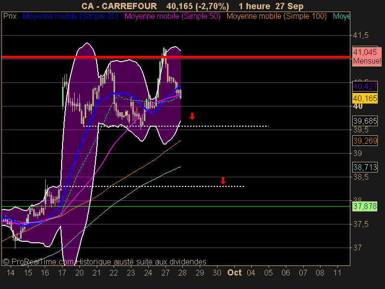Click the "Moyenne mobile (Simple 100)" legend entry

click(x=276, y=16)
